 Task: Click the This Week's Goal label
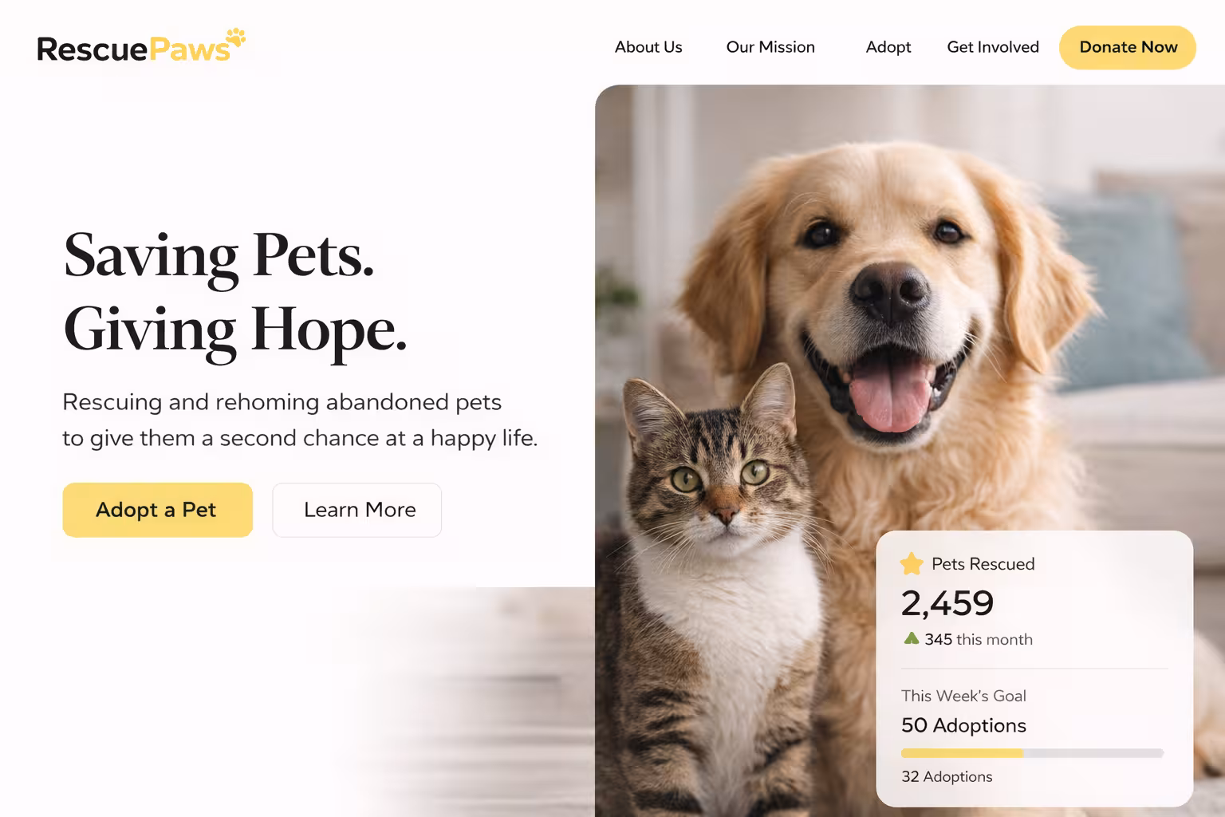pos(963,696)
